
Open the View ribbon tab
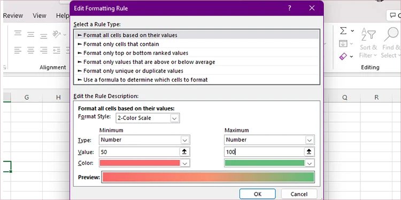point(40,15)
